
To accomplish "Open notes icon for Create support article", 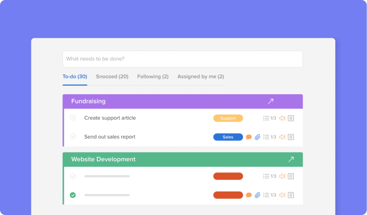I will tap(291, 118).
